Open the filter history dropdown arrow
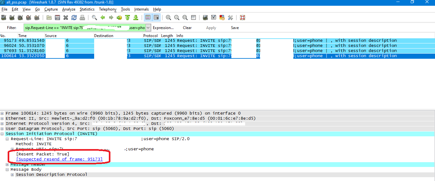This screenshot has height=181, width=435. [x=148, y=28]
